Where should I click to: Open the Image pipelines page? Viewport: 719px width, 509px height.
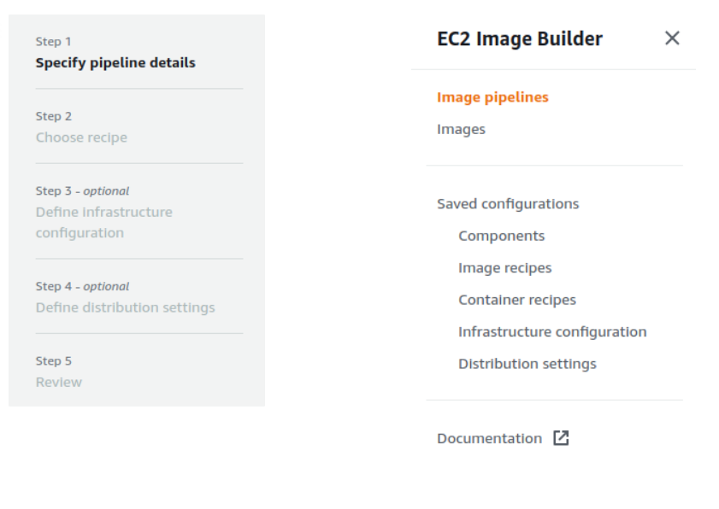(492, 97)
